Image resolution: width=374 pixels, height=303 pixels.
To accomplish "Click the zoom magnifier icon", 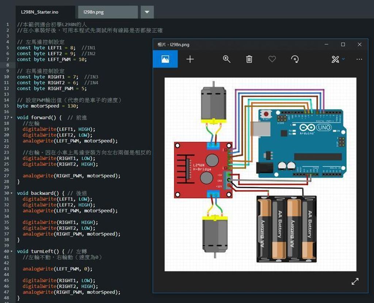I will tap(226, 59).
